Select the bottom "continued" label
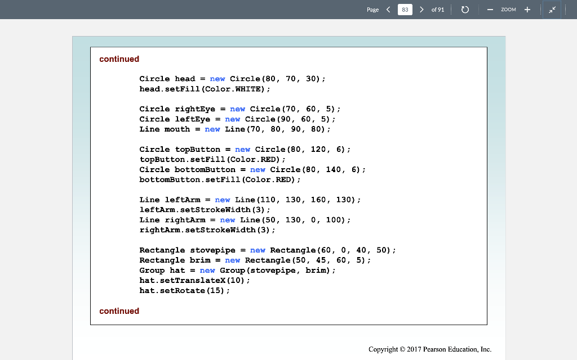Viewport: 577px width, 360px height. click(x=119, y=310)
